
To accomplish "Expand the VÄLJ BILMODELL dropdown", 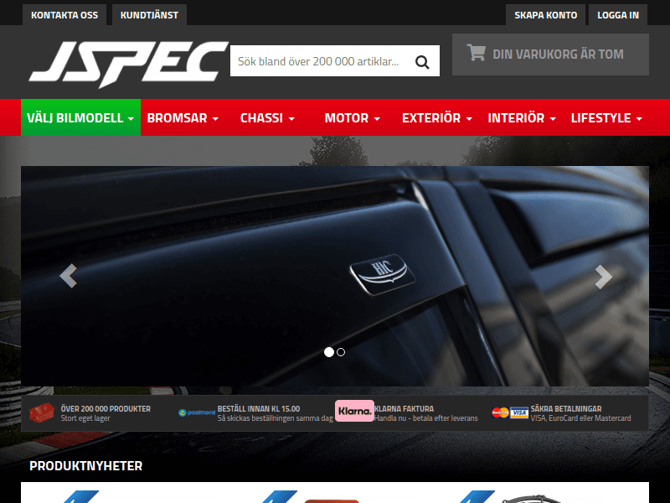I will [x=80, y=117].
